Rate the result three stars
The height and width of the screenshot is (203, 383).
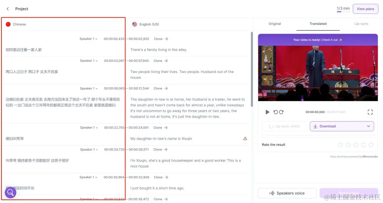point(356,145)
